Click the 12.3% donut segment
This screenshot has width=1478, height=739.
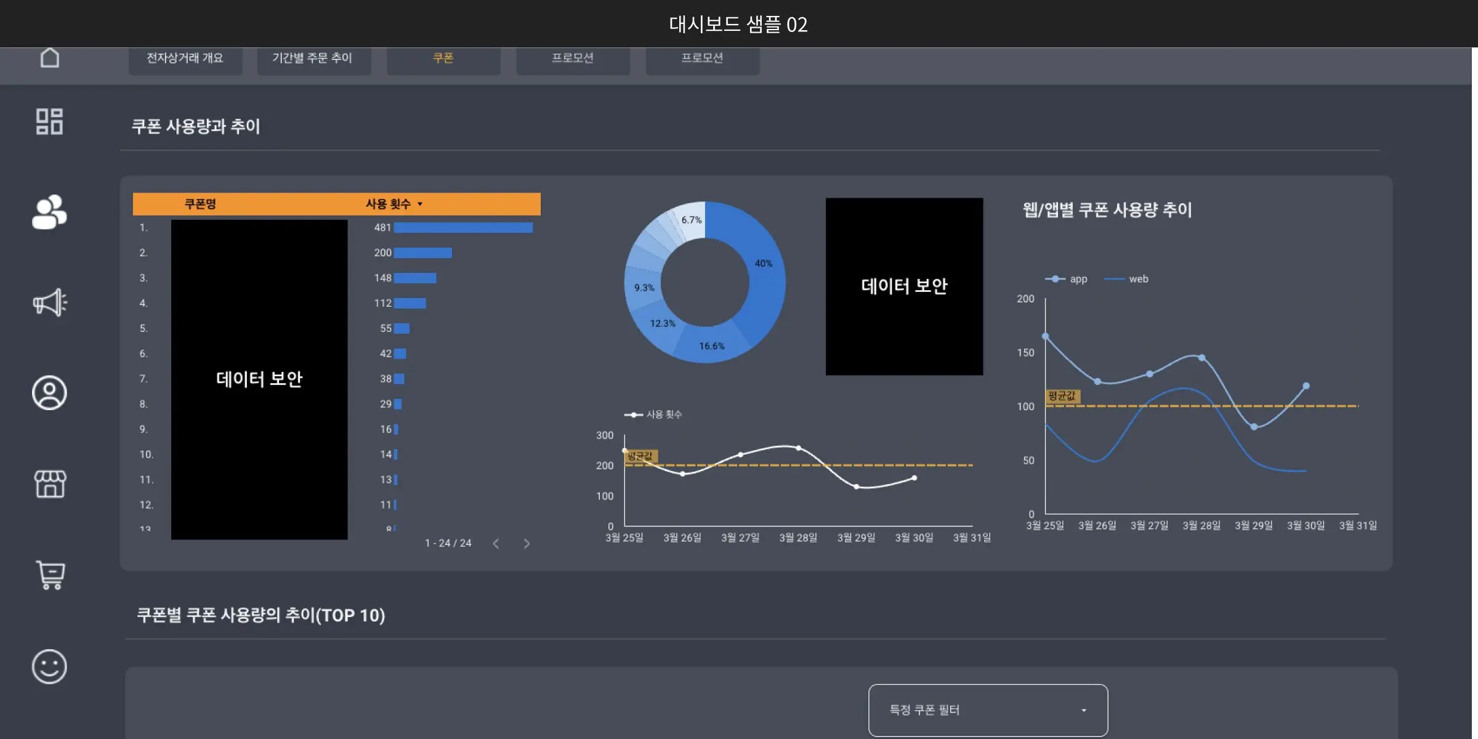click(x=663, y=323)
